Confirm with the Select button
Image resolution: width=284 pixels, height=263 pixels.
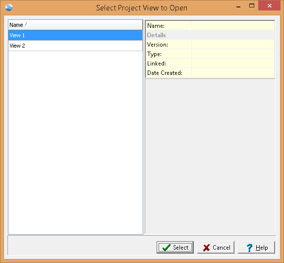[175, 248]
